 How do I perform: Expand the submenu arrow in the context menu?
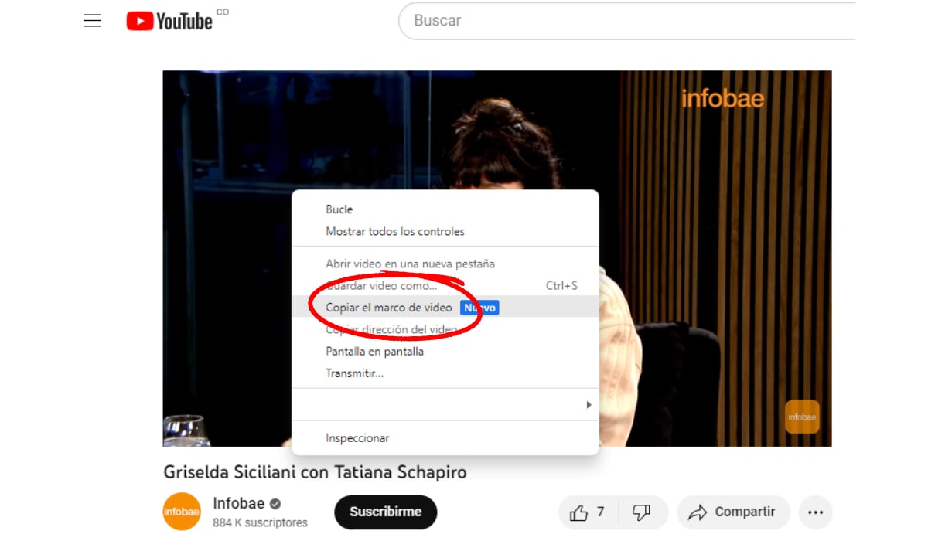[589, 405]
